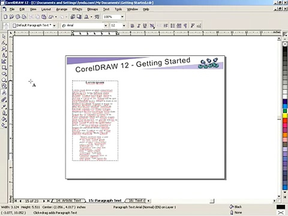The width and height of the screenshot is (288, 216).
Task: Pick the red swatch in the color palette
Action: [285, 121]
